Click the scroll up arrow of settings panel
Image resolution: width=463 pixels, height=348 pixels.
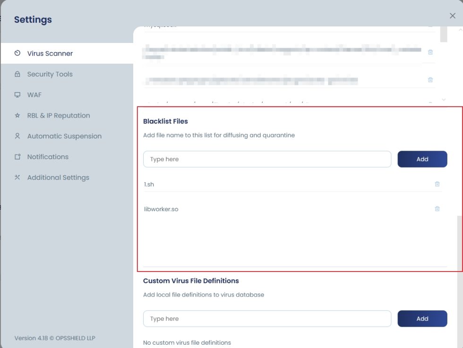tap(460, 30)
